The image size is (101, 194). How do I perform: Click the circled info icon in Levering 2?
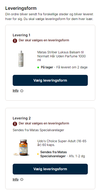click(x=22, y=179)
